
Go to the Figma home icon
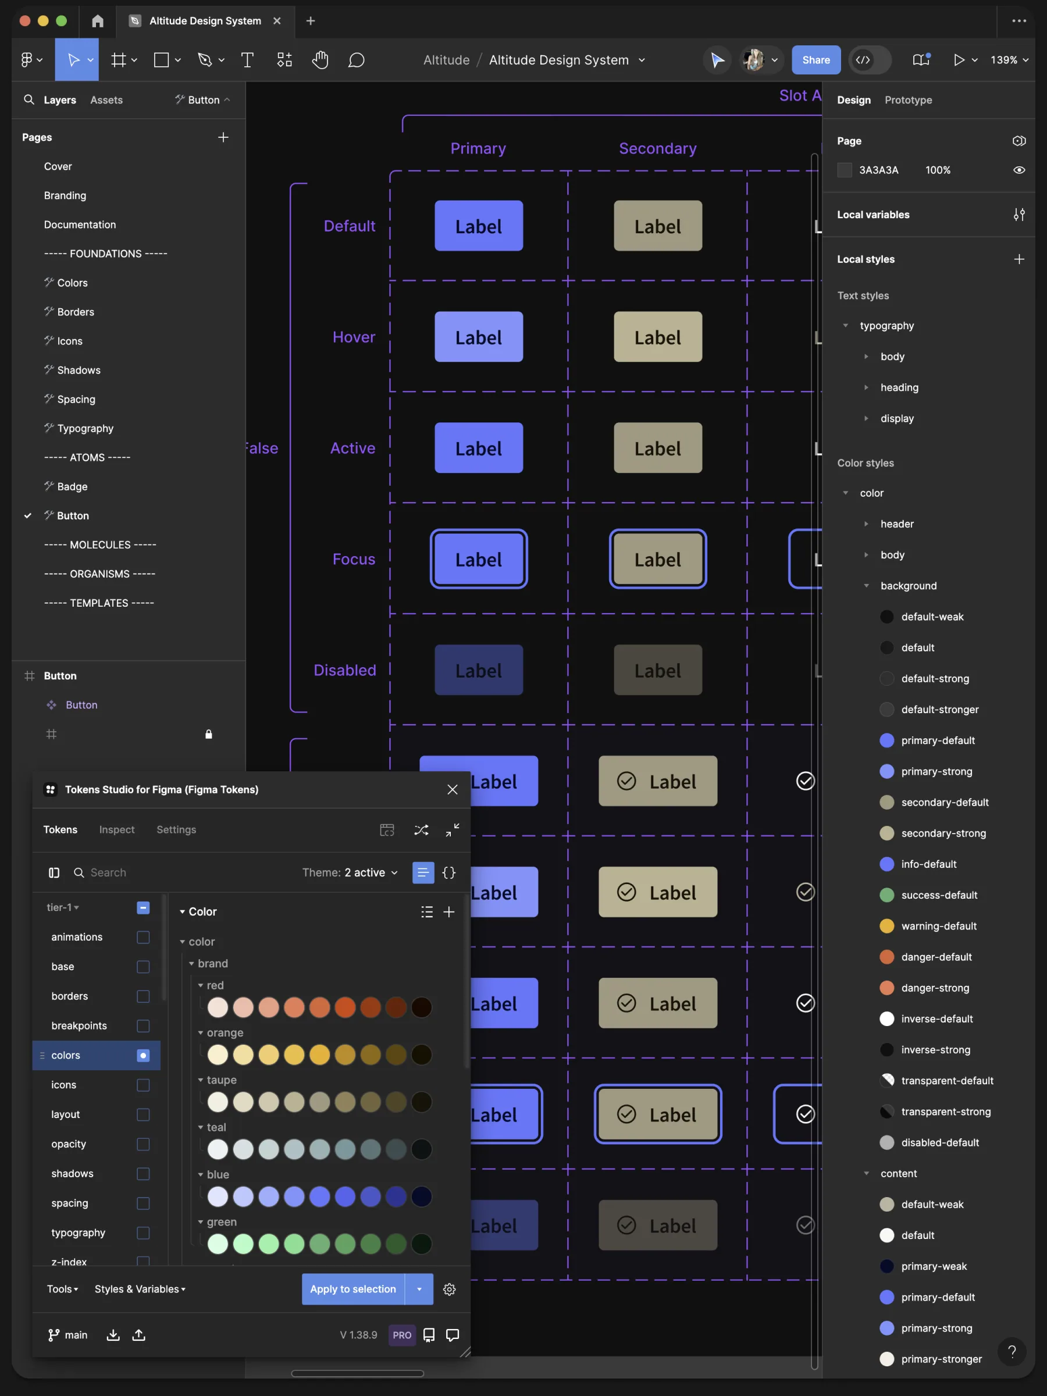pyautogui.click(x=98, y=21)
